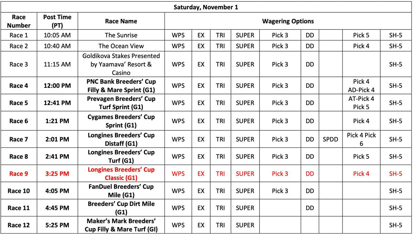Click the Race Name column header
This screenshot has height=235, width=413.
[x=121, y=21]
